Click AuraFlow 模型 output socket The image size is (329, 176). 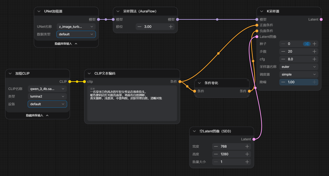tap(178, 19)
